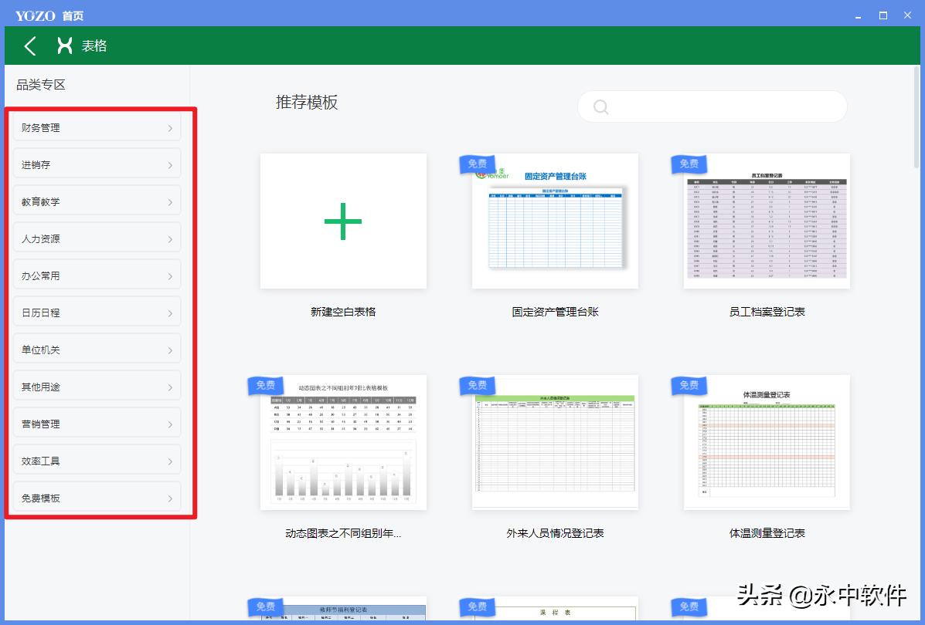Expand the 日历日程 category chevron
Screen dimensions: 925x625
click(171, 312)
